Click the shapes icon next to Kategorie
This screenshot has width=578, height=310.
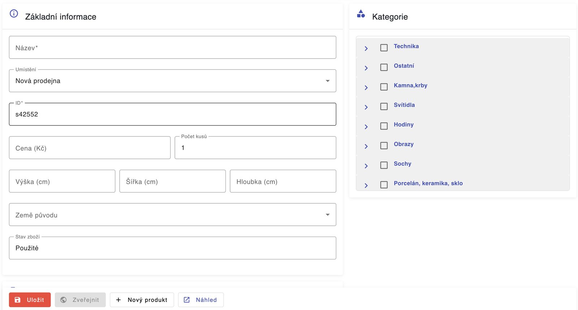pyautogui.click(x=361, y=14)
